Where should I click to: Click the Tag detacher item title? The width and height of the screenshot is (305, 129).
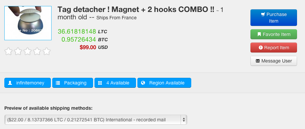coord(136,9)
